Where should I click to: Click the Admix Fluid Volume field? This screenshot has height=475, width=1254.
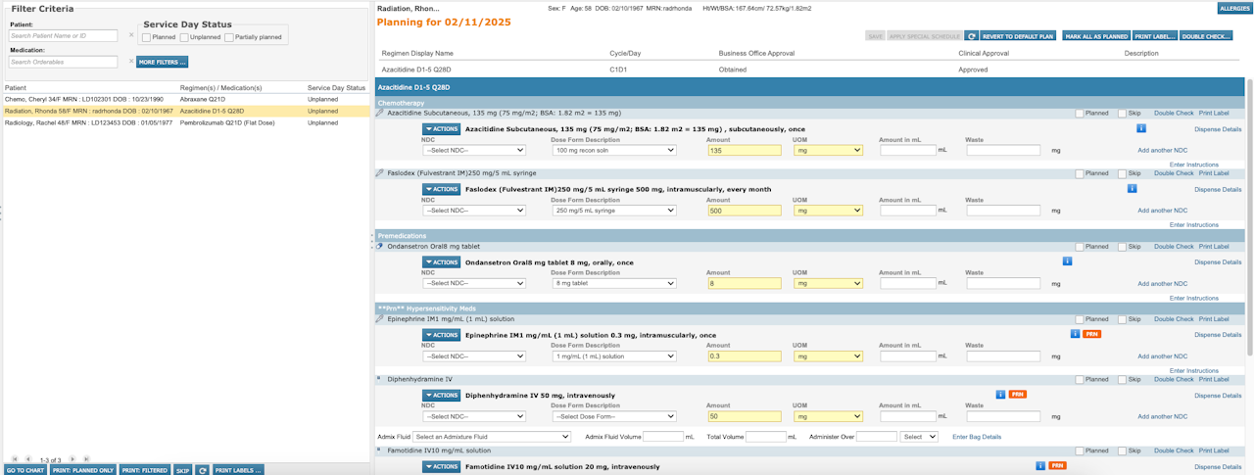663,437
